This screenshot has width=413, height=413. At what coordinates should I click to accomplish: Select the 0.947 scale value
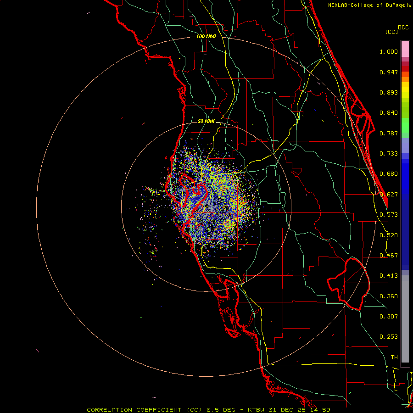(x=389, y=72)
